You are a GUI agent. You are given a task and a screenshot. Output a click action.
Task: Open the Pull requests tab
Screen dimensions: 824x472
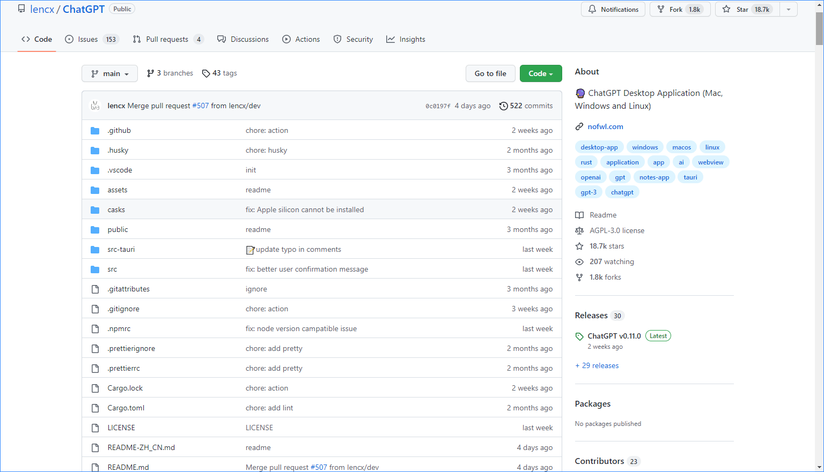tap(167, 39)
